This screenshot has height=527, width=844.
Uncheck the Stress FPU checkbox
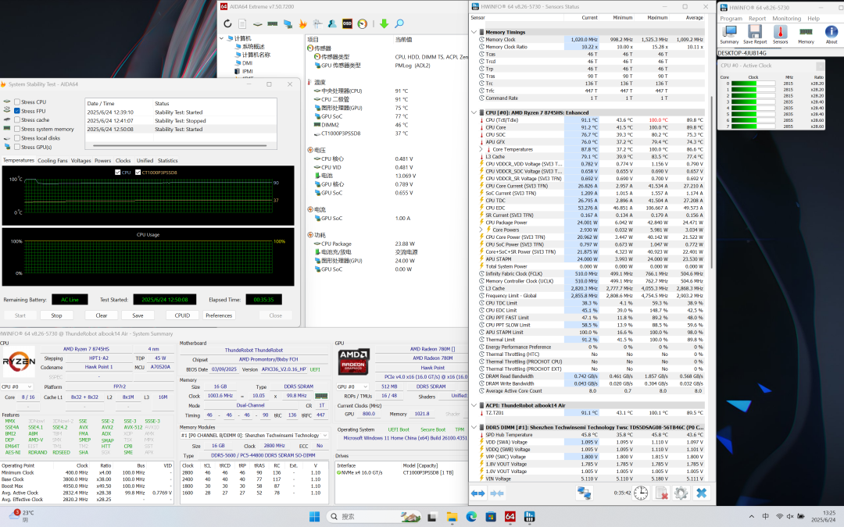click(17, 111)
